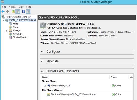This screenshot has width=137, height=100.
Task: Click the up one level folder icon
Action: tap(13, 12)
